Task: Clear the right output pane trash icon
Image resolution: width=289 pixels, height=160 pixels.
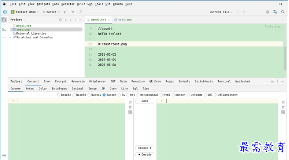Action: pyautogui.click(x=283, y=107)
